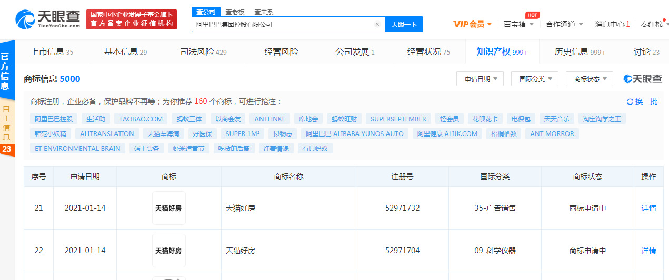The image size is (669, 280).
Task: Open the 公司发展 tab
Action: [x=355, y=51]
